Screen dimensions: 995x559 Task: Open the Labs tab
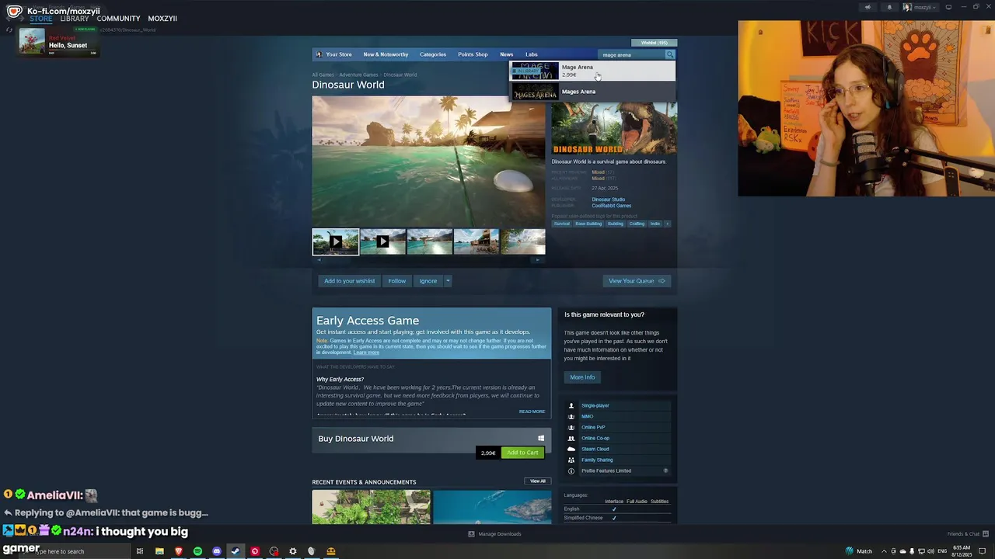click(531, 54)
